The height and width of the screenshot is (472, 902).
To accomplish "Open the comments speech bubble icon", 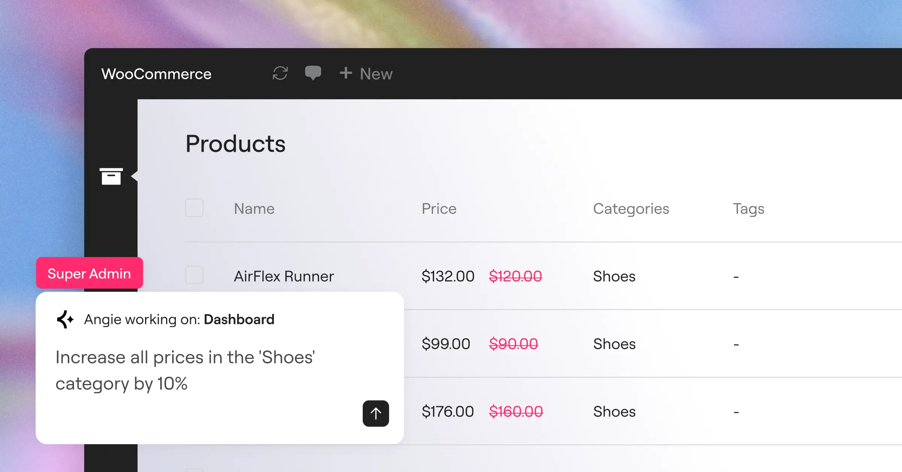I will tap(313, 73).
